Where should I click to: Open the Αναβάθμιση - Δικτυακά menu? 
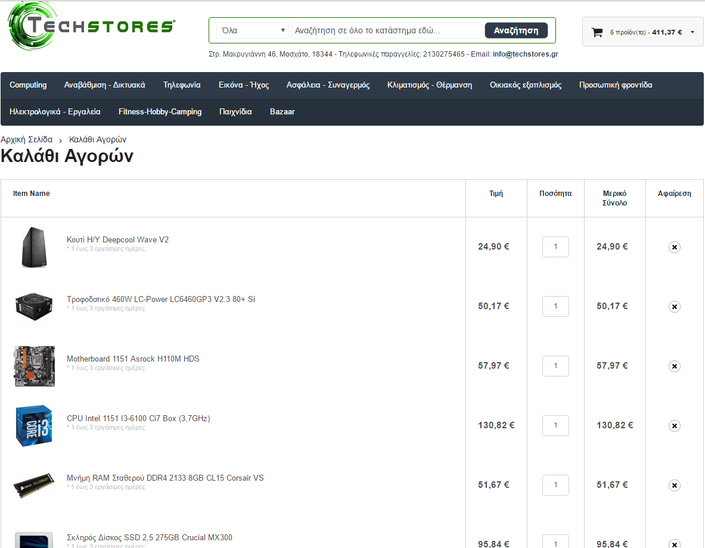click(x=105, y=85)
